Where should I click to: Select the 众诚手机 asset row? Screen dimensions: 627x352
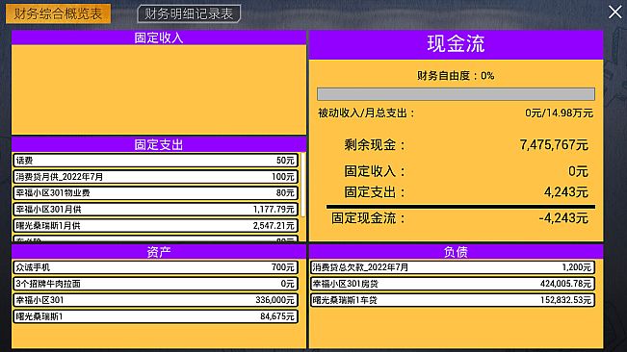155,267
